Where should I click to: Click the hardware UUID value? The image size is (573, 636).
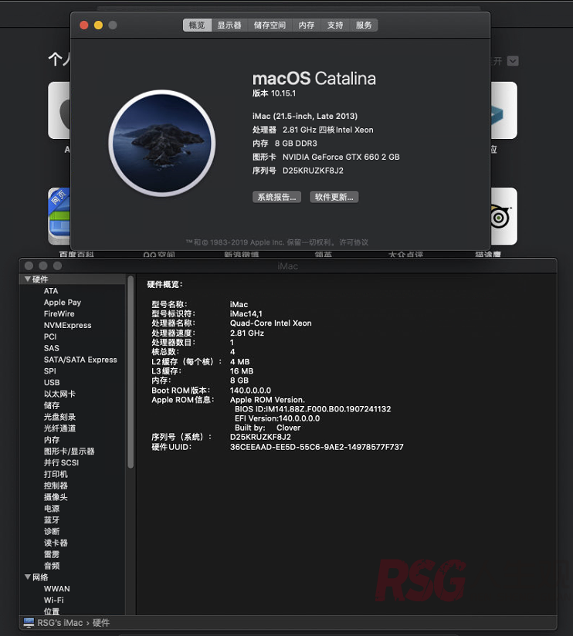click(317, 447)
